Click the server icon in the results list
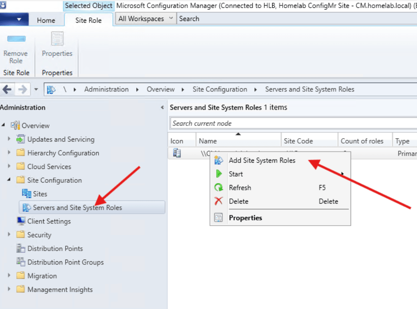 tap(176, 153)
